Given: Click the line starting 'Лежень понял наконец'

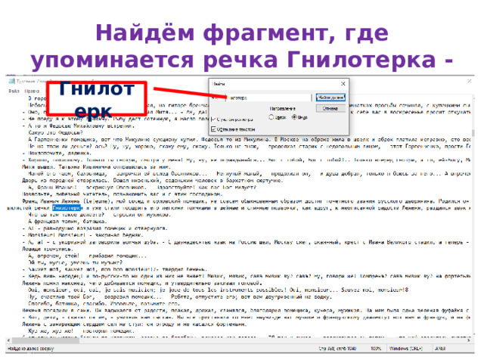Looking at the screenshot, I should 142,283.
